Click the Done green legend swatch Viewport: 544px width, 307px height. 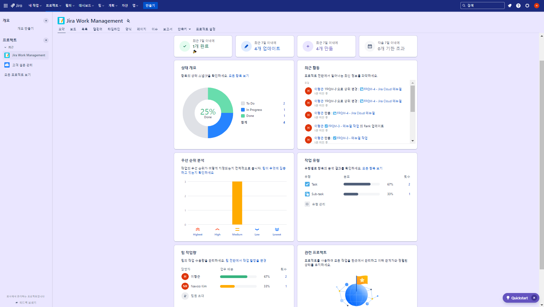coord(243,116)
